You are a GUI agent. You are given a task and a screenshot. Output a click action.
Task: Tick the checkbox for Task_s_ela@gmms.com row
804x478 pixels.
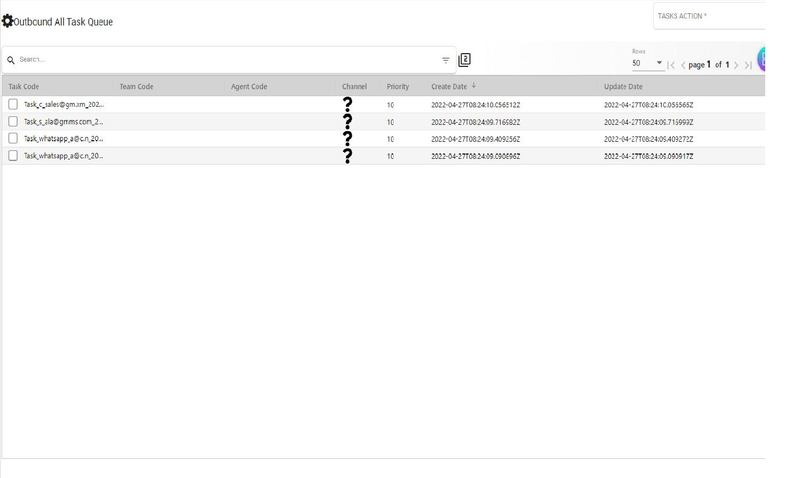tap(13, 122)
